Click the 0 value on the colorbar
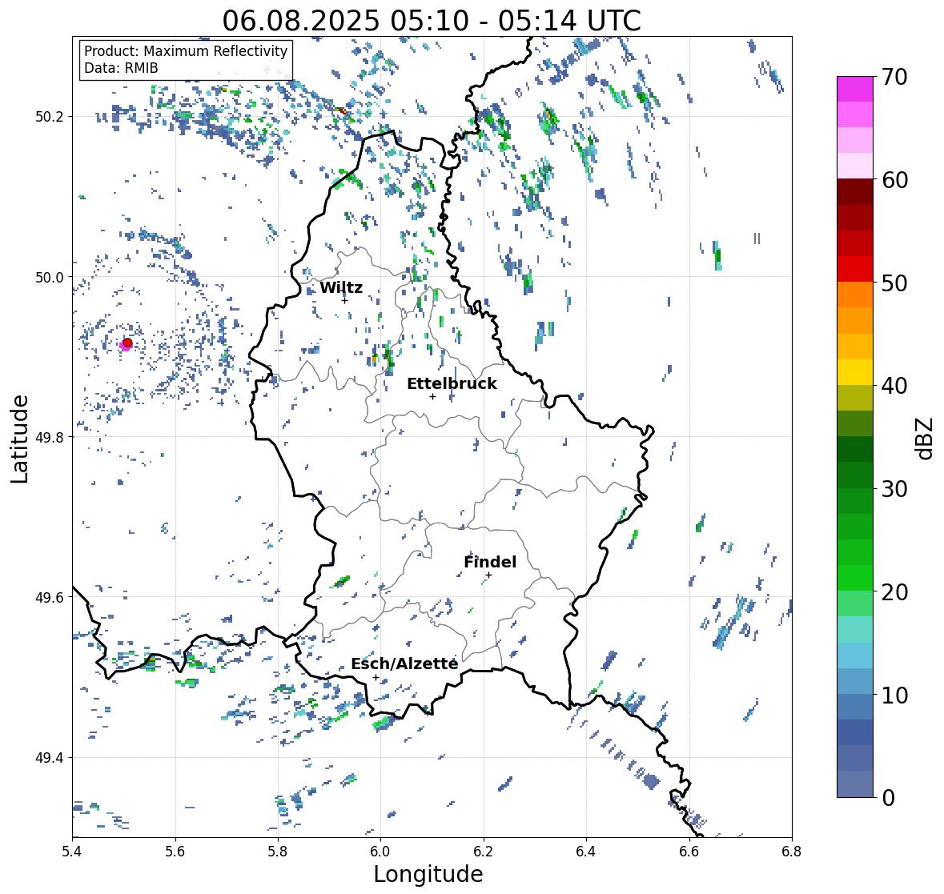 point(888,798)
